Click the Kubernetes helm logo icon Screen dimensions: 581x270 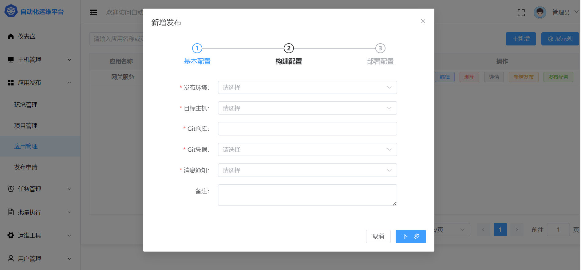11,11
